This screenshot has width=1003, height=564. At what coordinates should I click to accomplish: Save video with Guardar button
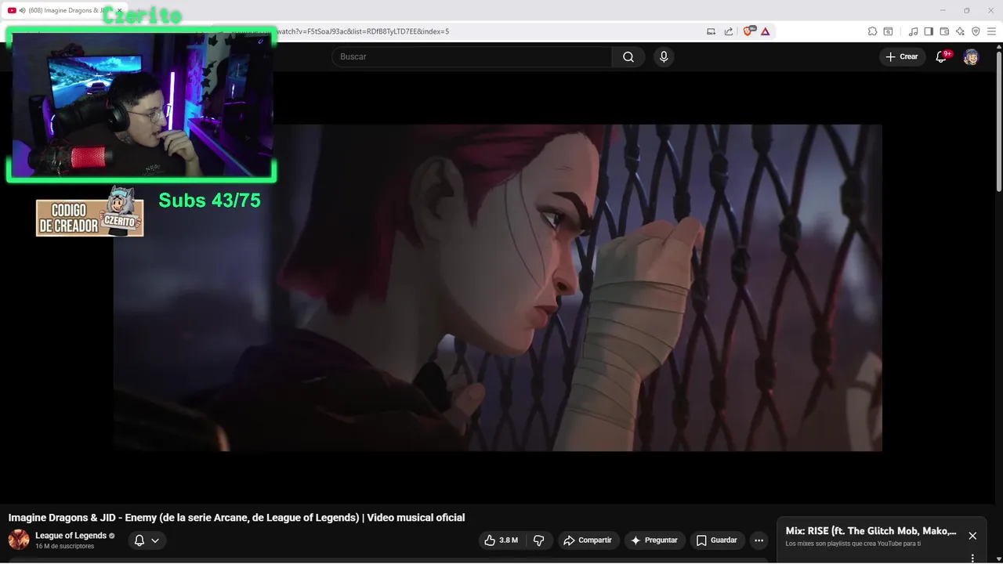[717, 540]
